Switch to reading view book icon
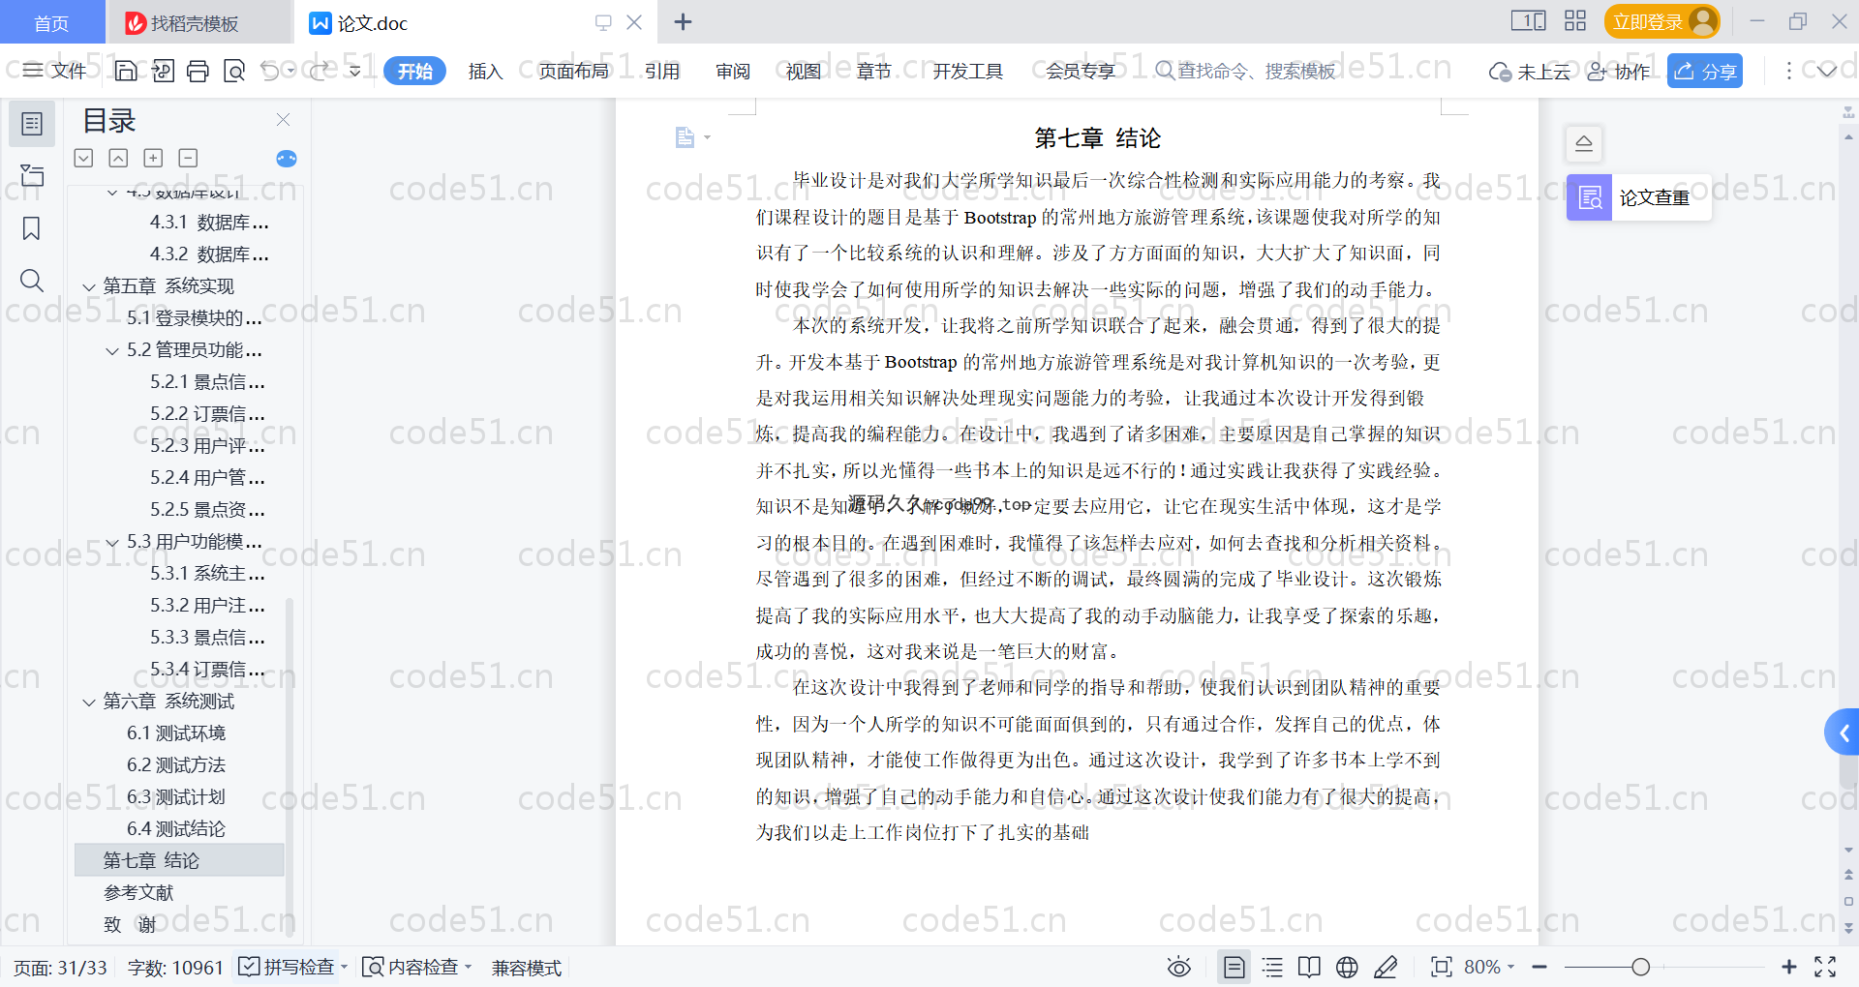 pos(1309,967)
